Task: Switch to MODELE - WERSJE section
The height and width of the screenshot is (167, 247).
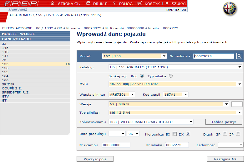Action: 35,34
